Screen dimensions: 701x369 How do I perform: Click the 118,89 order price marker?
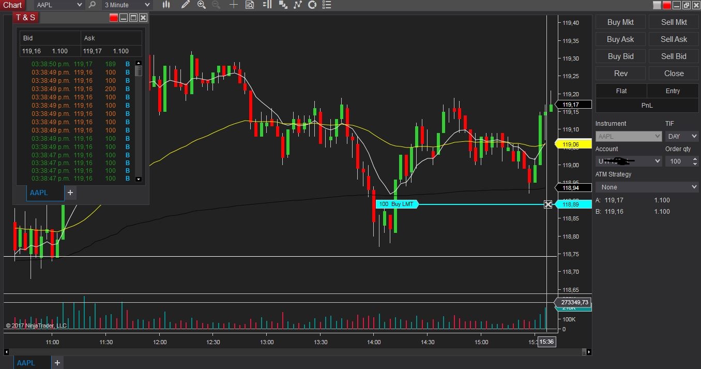[x=573, y=204]
